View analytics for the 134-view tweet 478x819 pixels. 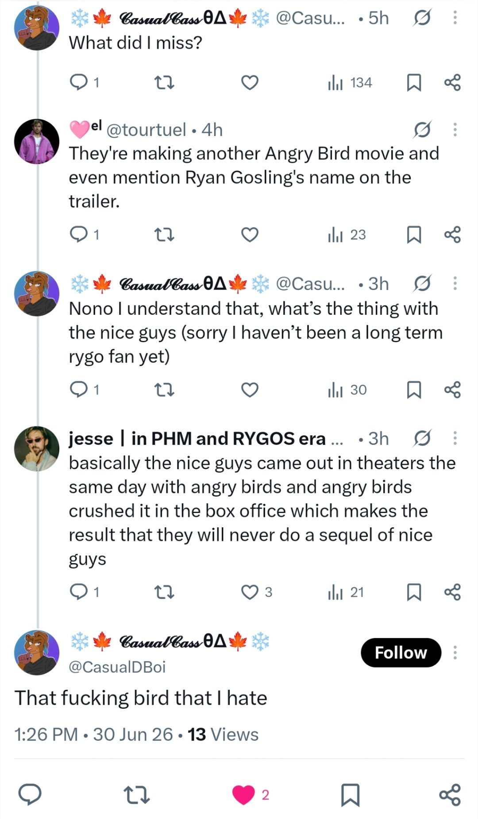350,83
